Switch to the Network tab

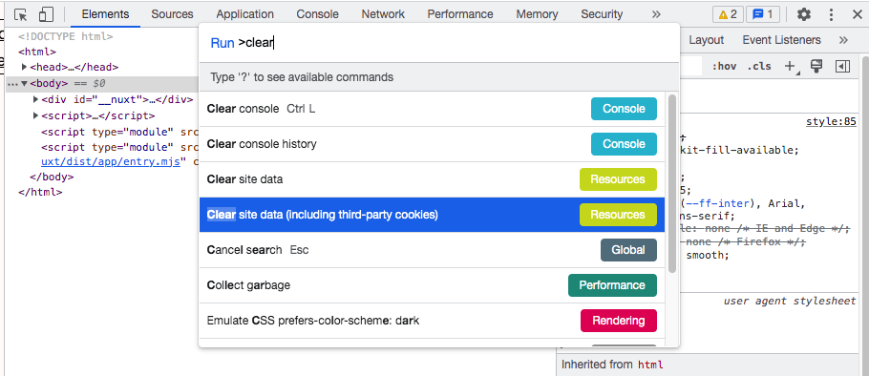click(x=383, y=14)
